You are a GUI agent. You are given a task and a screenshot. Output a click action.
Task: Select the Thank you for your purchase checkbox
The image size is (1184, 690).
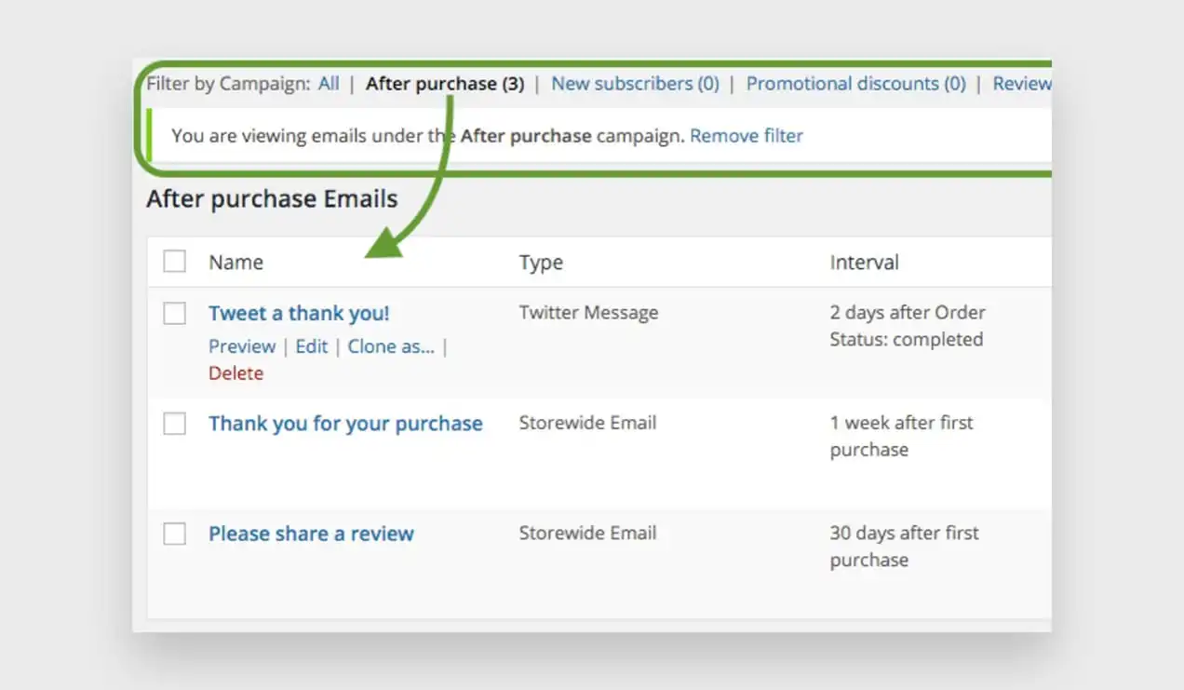click(x=174, y=424)
